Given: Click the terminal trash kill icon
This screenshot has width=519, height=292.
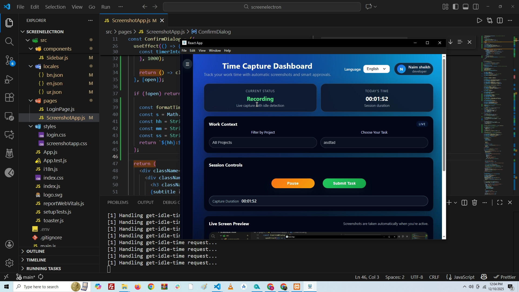Looking at the screenshot, I should coord(474,203).
